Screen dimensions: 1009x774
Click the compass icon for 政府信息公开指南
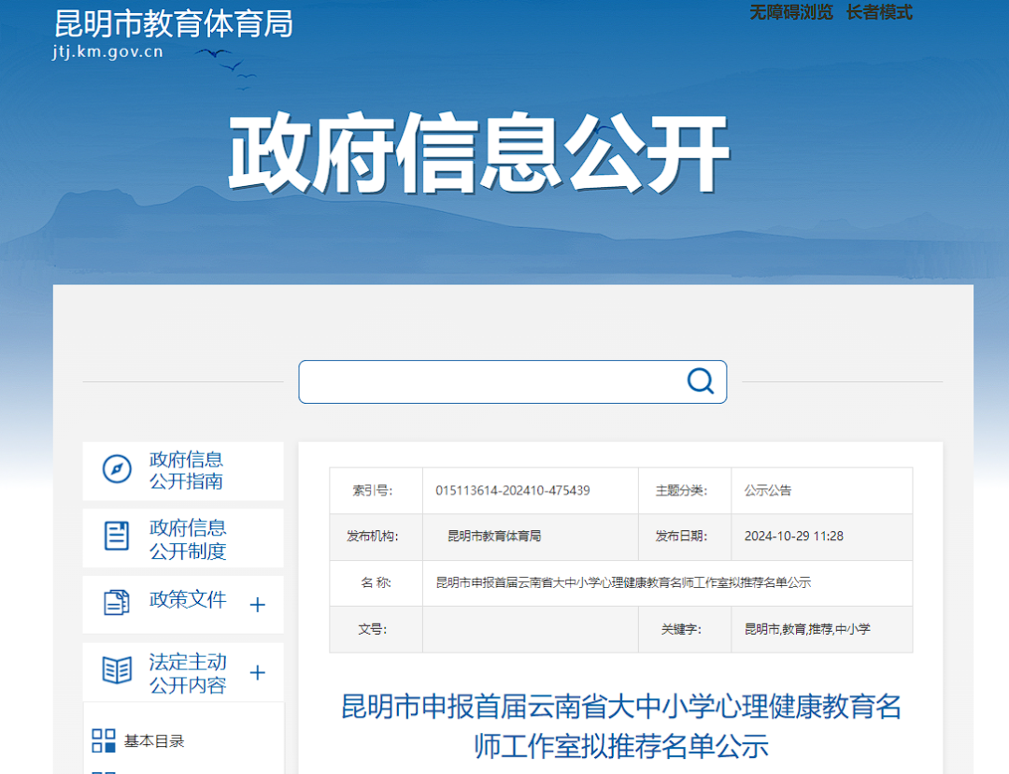117,469
